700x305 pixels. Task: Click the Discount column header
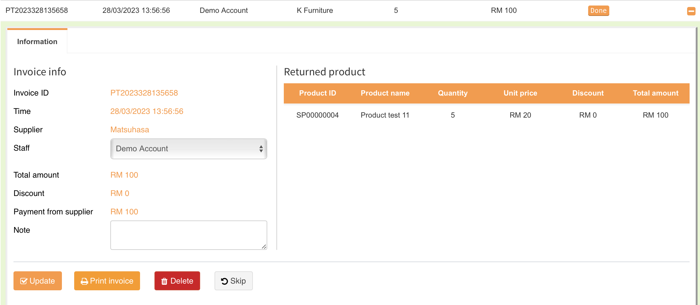pyautogui.click(x=588, y=93)
